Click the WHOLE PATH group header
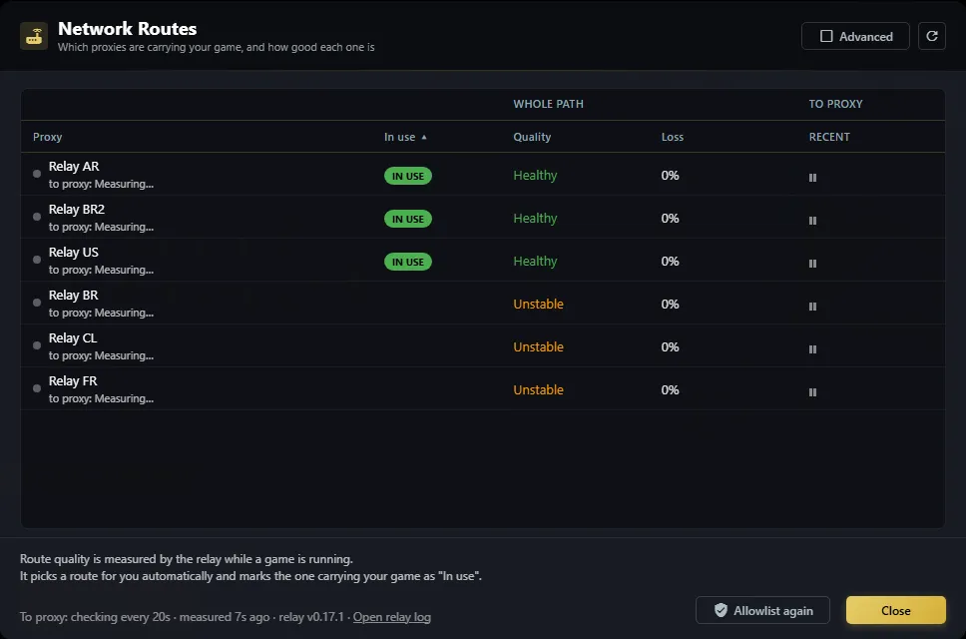Image resolution: width=966 pixels, height=639 pixels. [x=548, y=104]
